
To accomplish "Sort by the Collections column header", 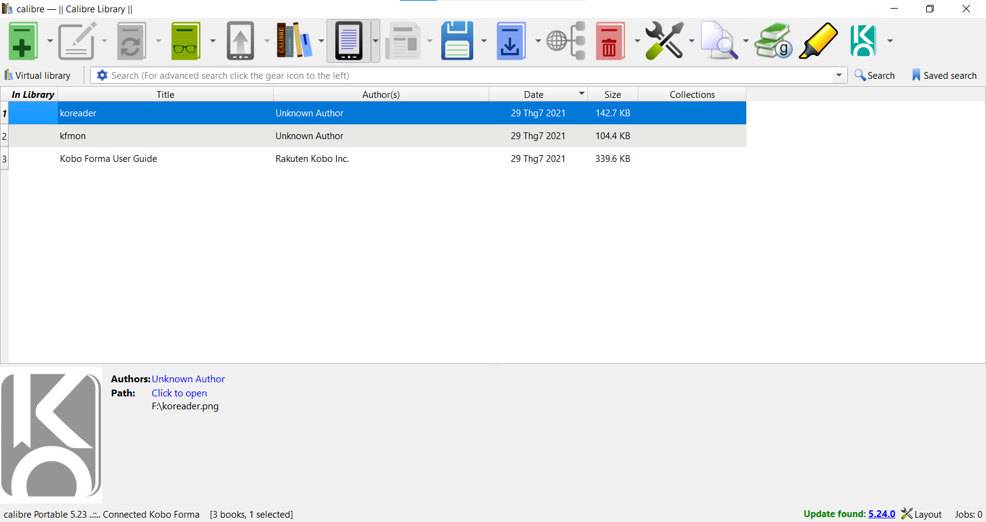I will pyautogui.click(x=692, y=94).
